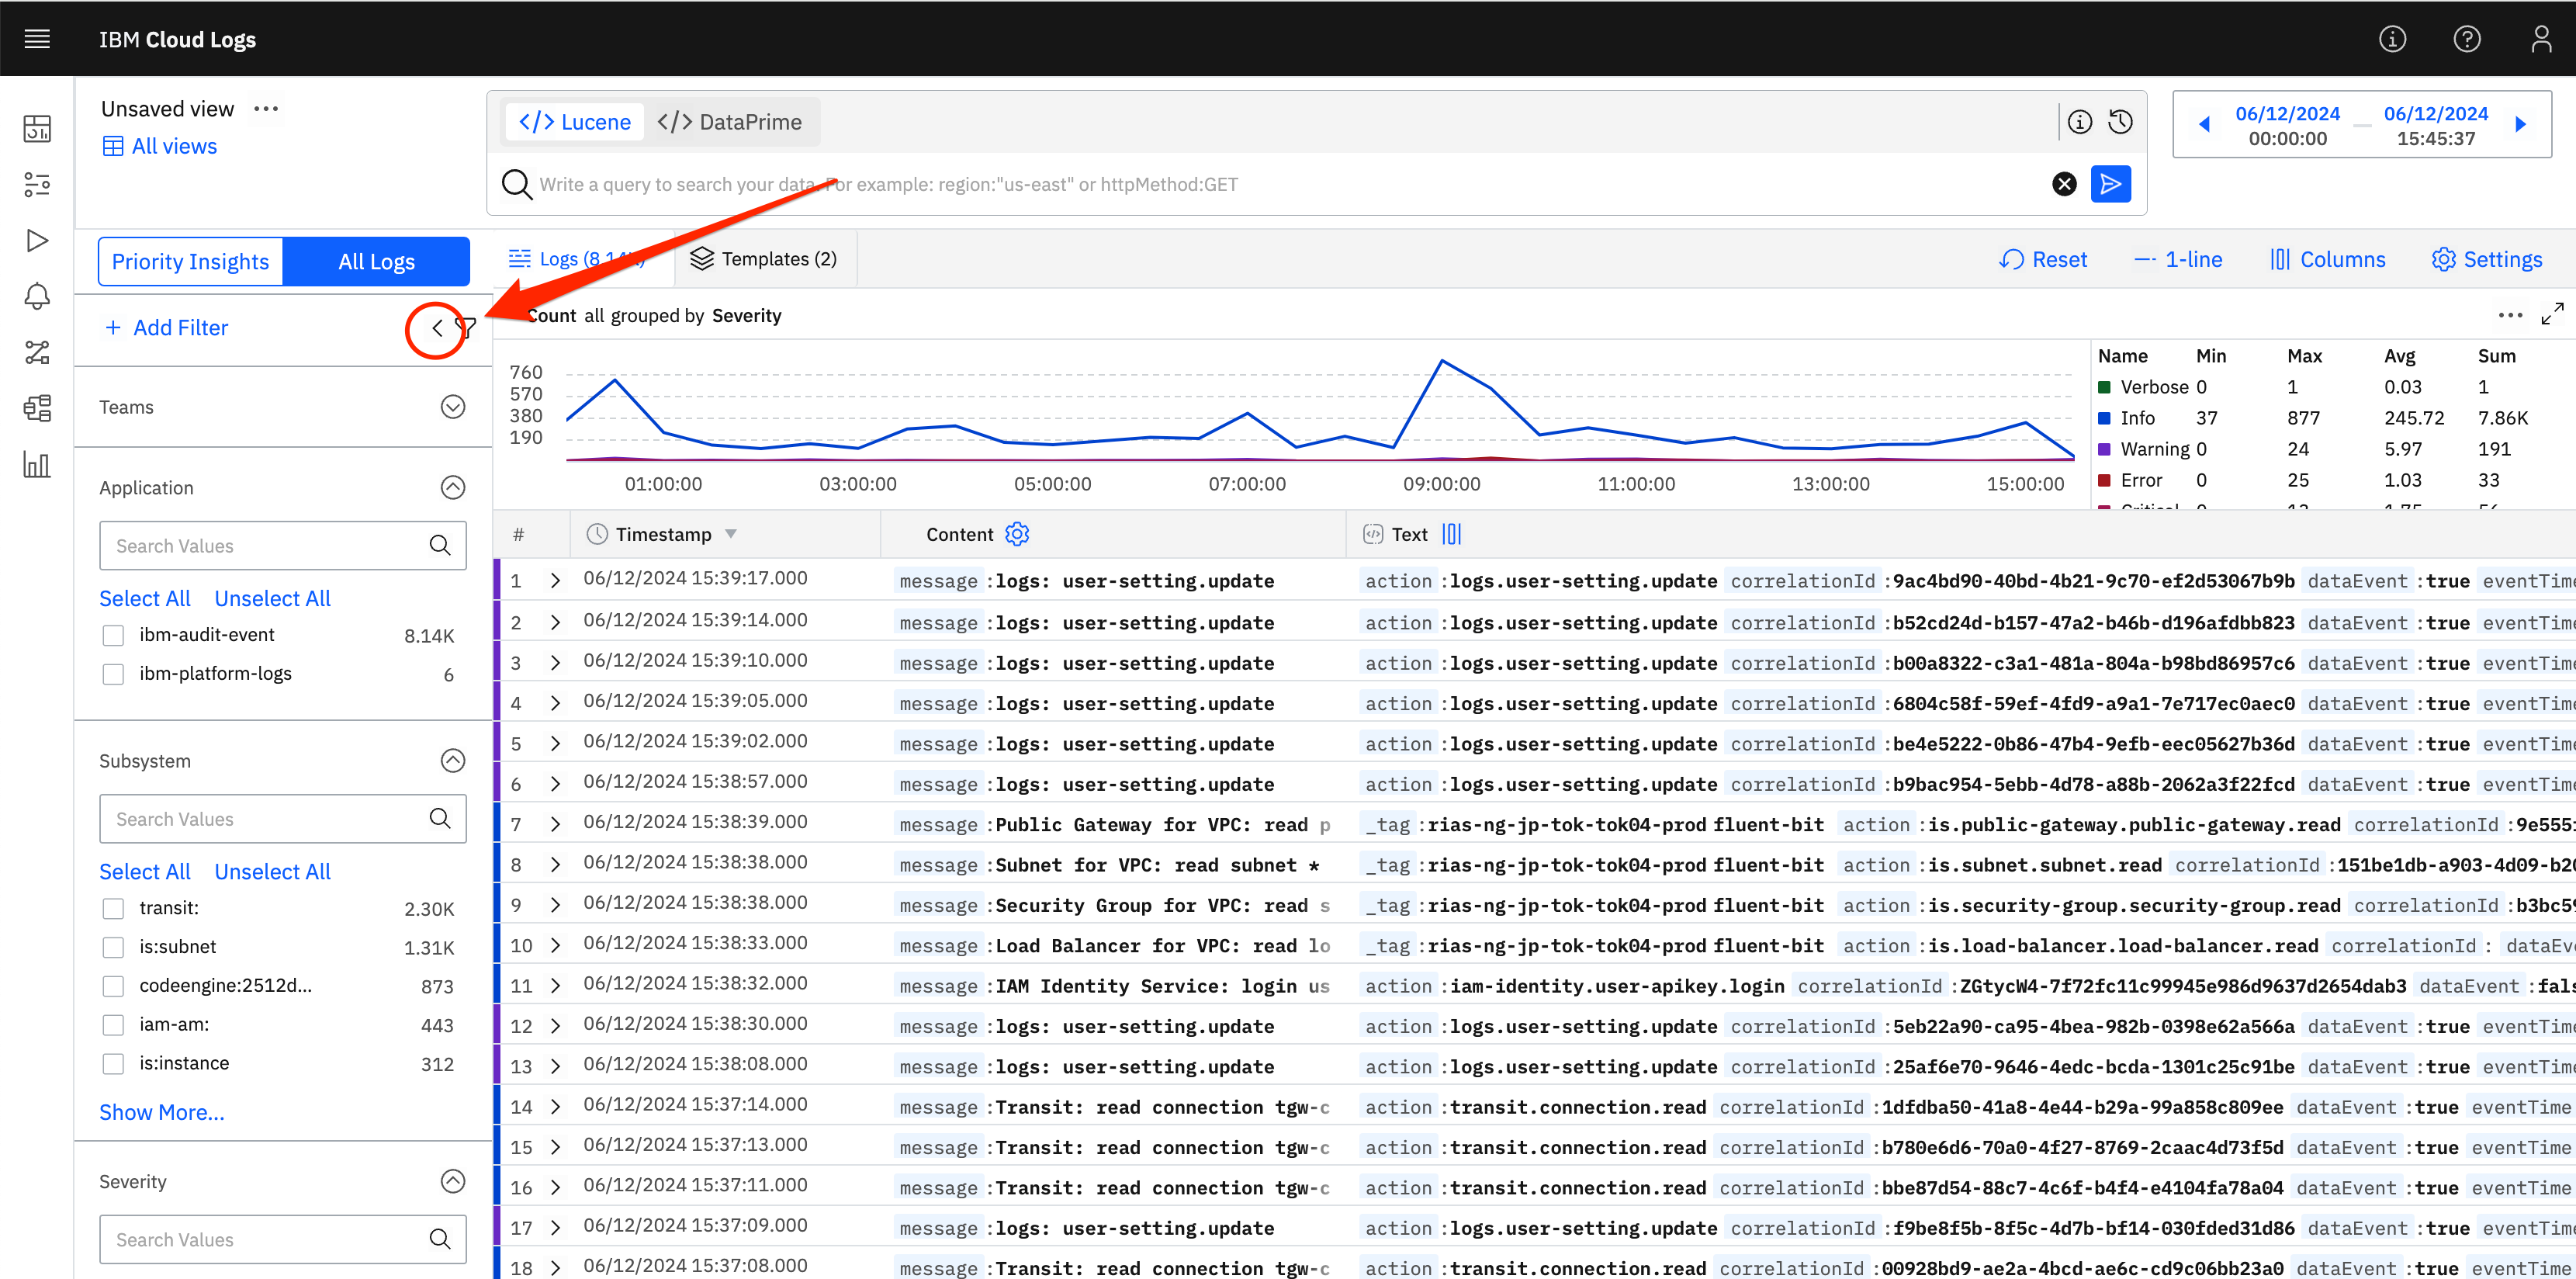Click the run query arrow button

2110,184
